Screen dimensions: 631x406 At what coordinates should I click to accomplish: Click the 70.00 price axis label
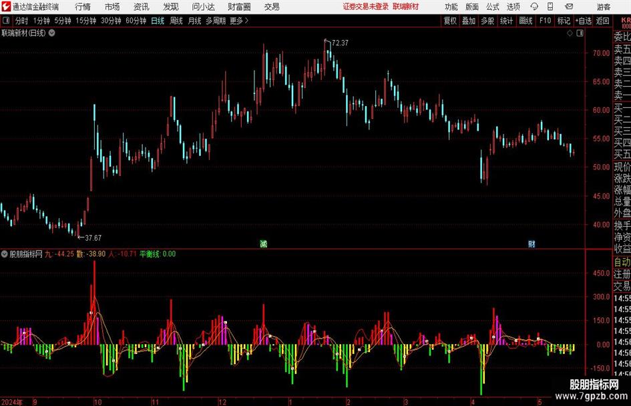click(x=601, y=53)
